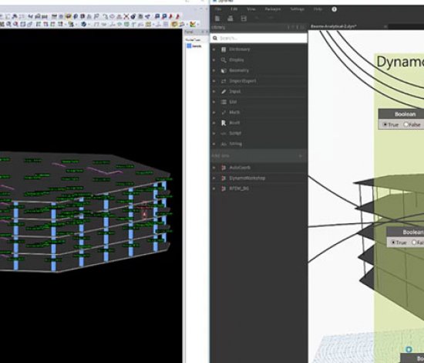The height and width of the screenshot is (363, 424).
Task: Expand the Geometry library category arrow
Action: pos(214,70)
